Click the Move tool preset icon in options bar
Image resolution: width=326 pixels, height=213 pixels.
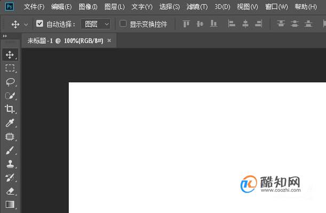point(15,25)
